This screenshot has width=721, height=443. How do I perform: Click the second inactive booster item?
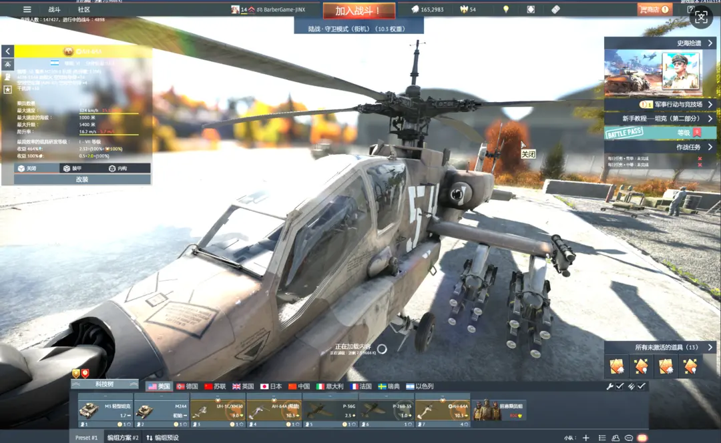click(x=641, y=366)
